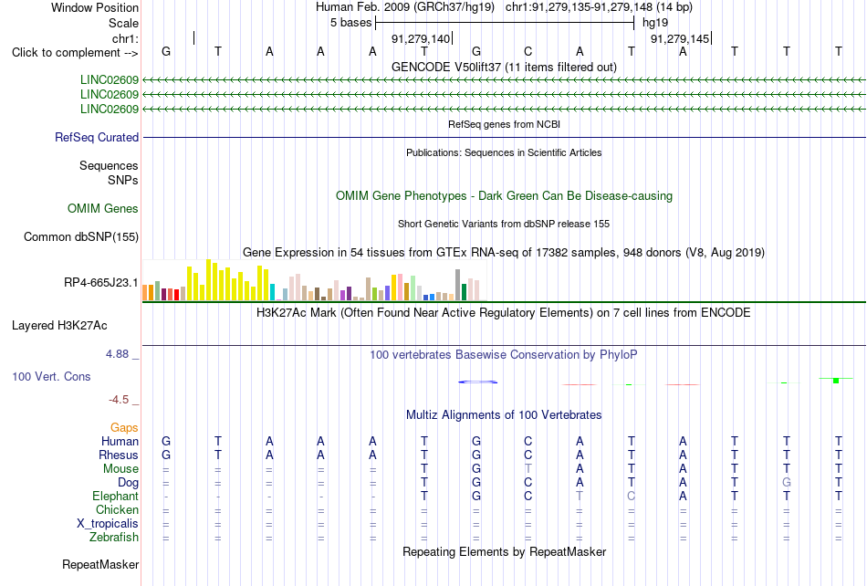
Task: Click the green block at conservation track's right end
Action: point(836,381)
